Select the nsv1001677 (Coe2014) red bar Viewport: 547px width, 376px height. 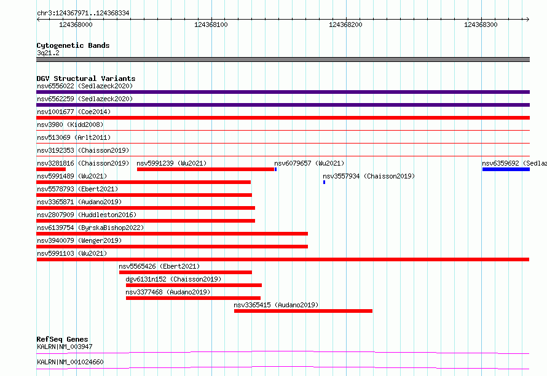pyautogui.click(x=283, y=118)
